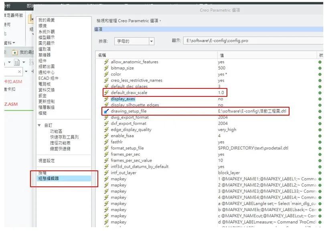Click the wrench icon next to format_setup_file
The width and height of the screenshot is (324, 232).
coord(105,148)
